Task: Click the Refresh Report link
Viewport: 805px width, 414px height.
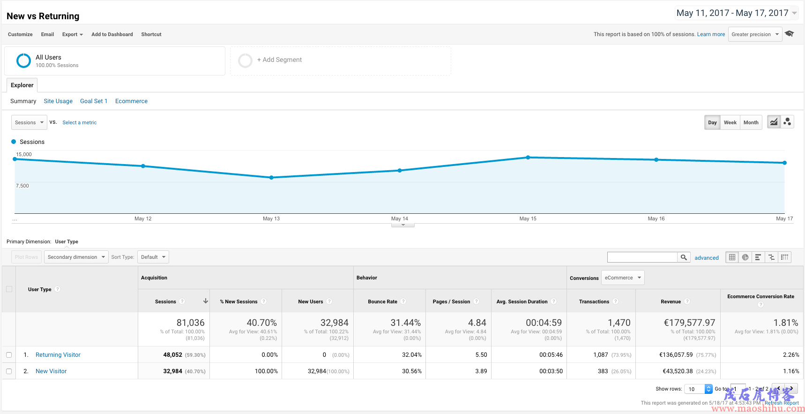Action: (782, 403)
